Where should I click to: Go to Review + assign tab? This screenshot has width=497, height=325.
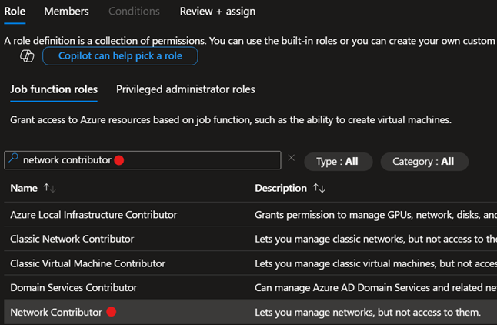(x=218, y=12)
